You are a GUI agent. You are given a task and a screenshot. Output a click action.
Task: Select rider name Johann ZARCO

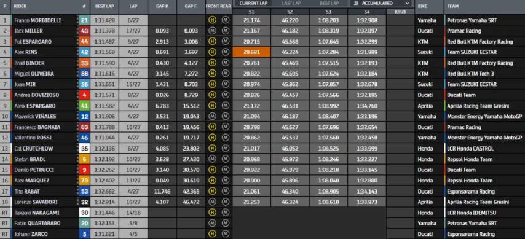(x=31, y=234)
